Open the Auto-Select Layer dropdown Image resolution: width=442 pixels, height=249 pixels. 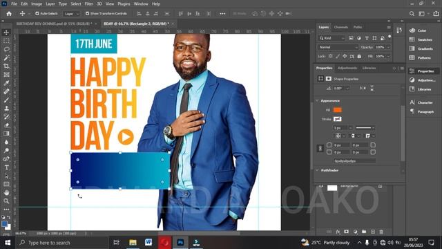71,14
